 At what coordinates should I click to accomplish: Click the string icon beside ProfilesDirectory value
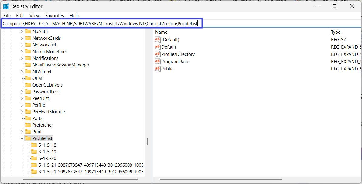(157, 54)
